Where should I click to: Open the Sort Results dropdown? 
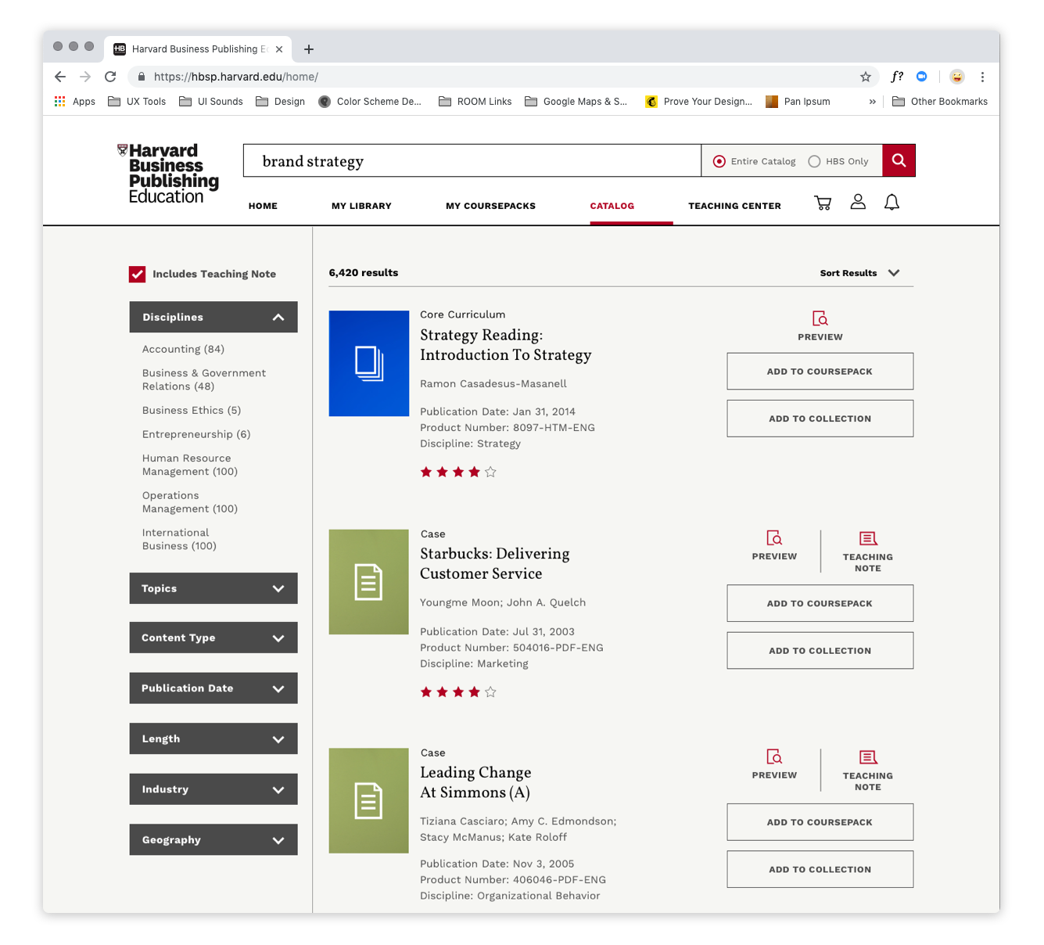pyautogui.click(x=859, y=273)
